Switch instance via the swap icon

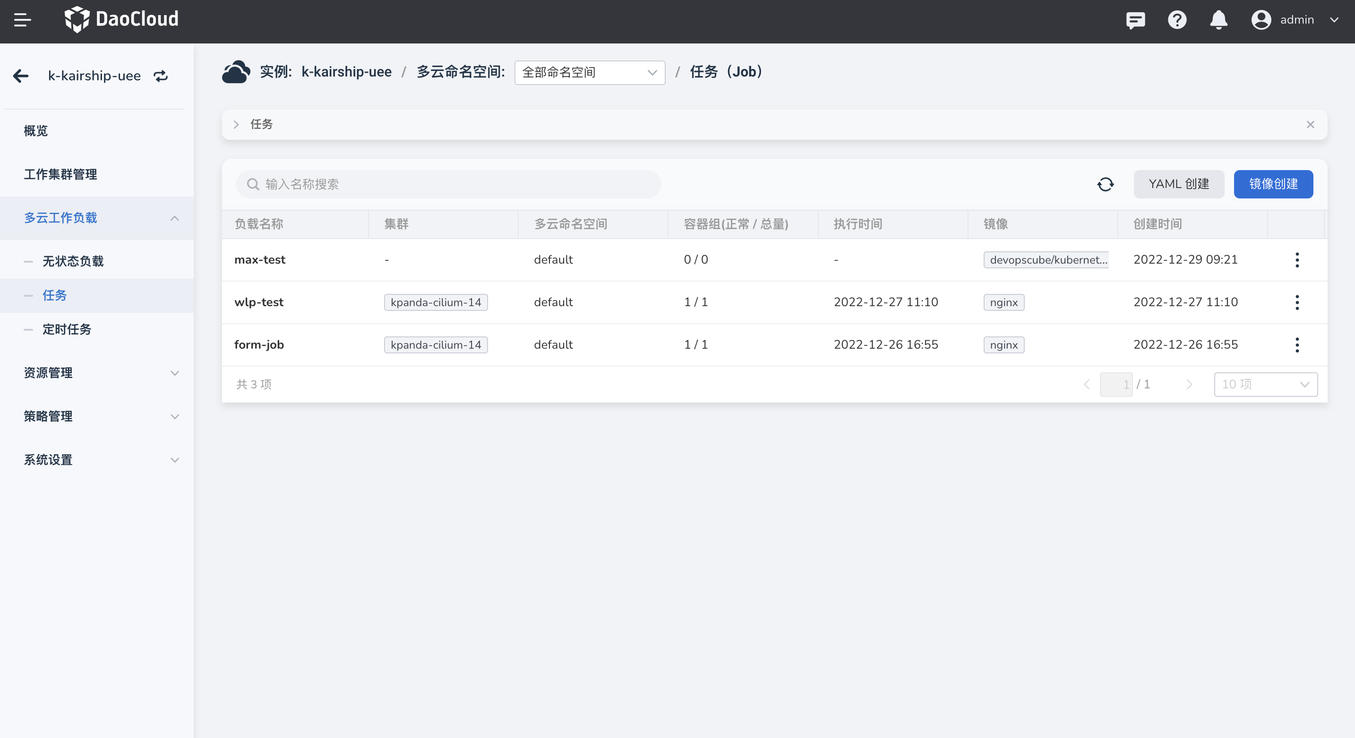(x=161, y=76)
